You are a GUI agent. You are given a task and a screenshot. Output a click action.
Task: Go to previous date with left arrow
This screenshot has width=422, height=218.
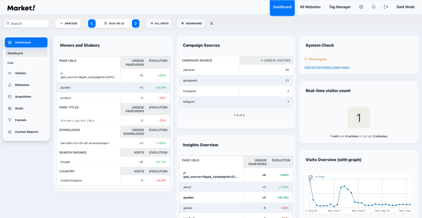(x=91, y=23)
